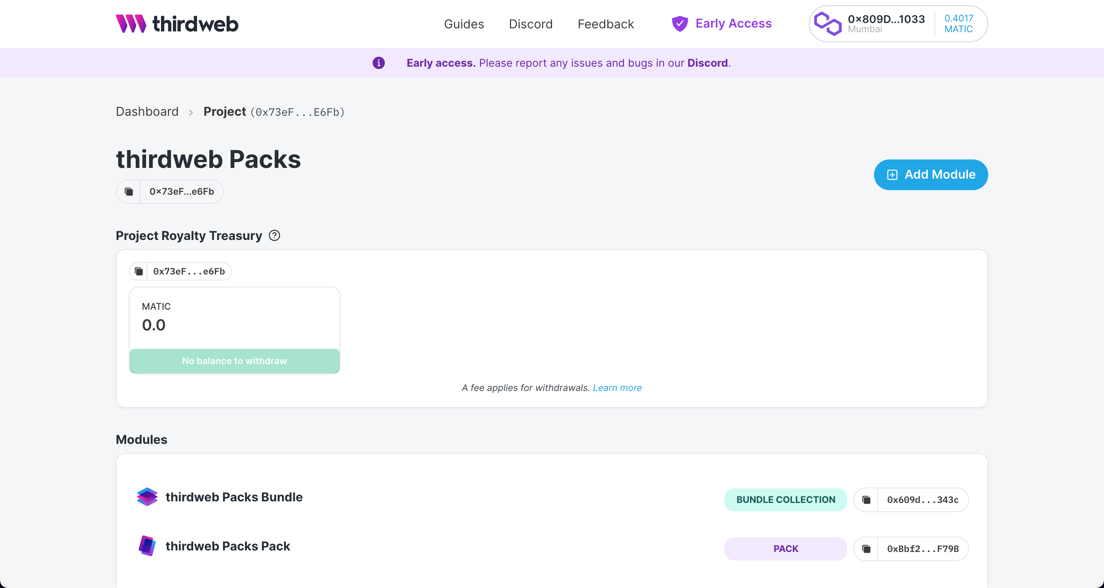Copy the 0x609d...343c address icon
1104x588 pixels.
pyautogui.click(x=866, y=500)
